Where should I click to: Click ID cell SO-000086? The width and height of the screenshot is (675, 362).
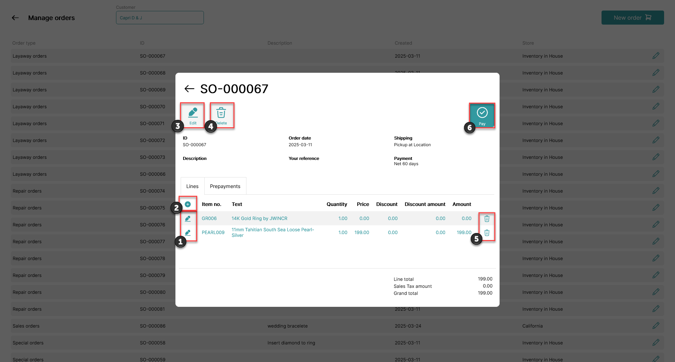[153, 326]
